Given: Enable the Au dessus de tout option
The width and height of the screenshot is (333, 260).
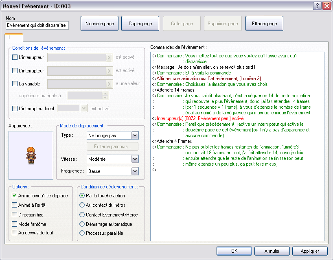Looking at the screenshot, I should coord(14,233).
